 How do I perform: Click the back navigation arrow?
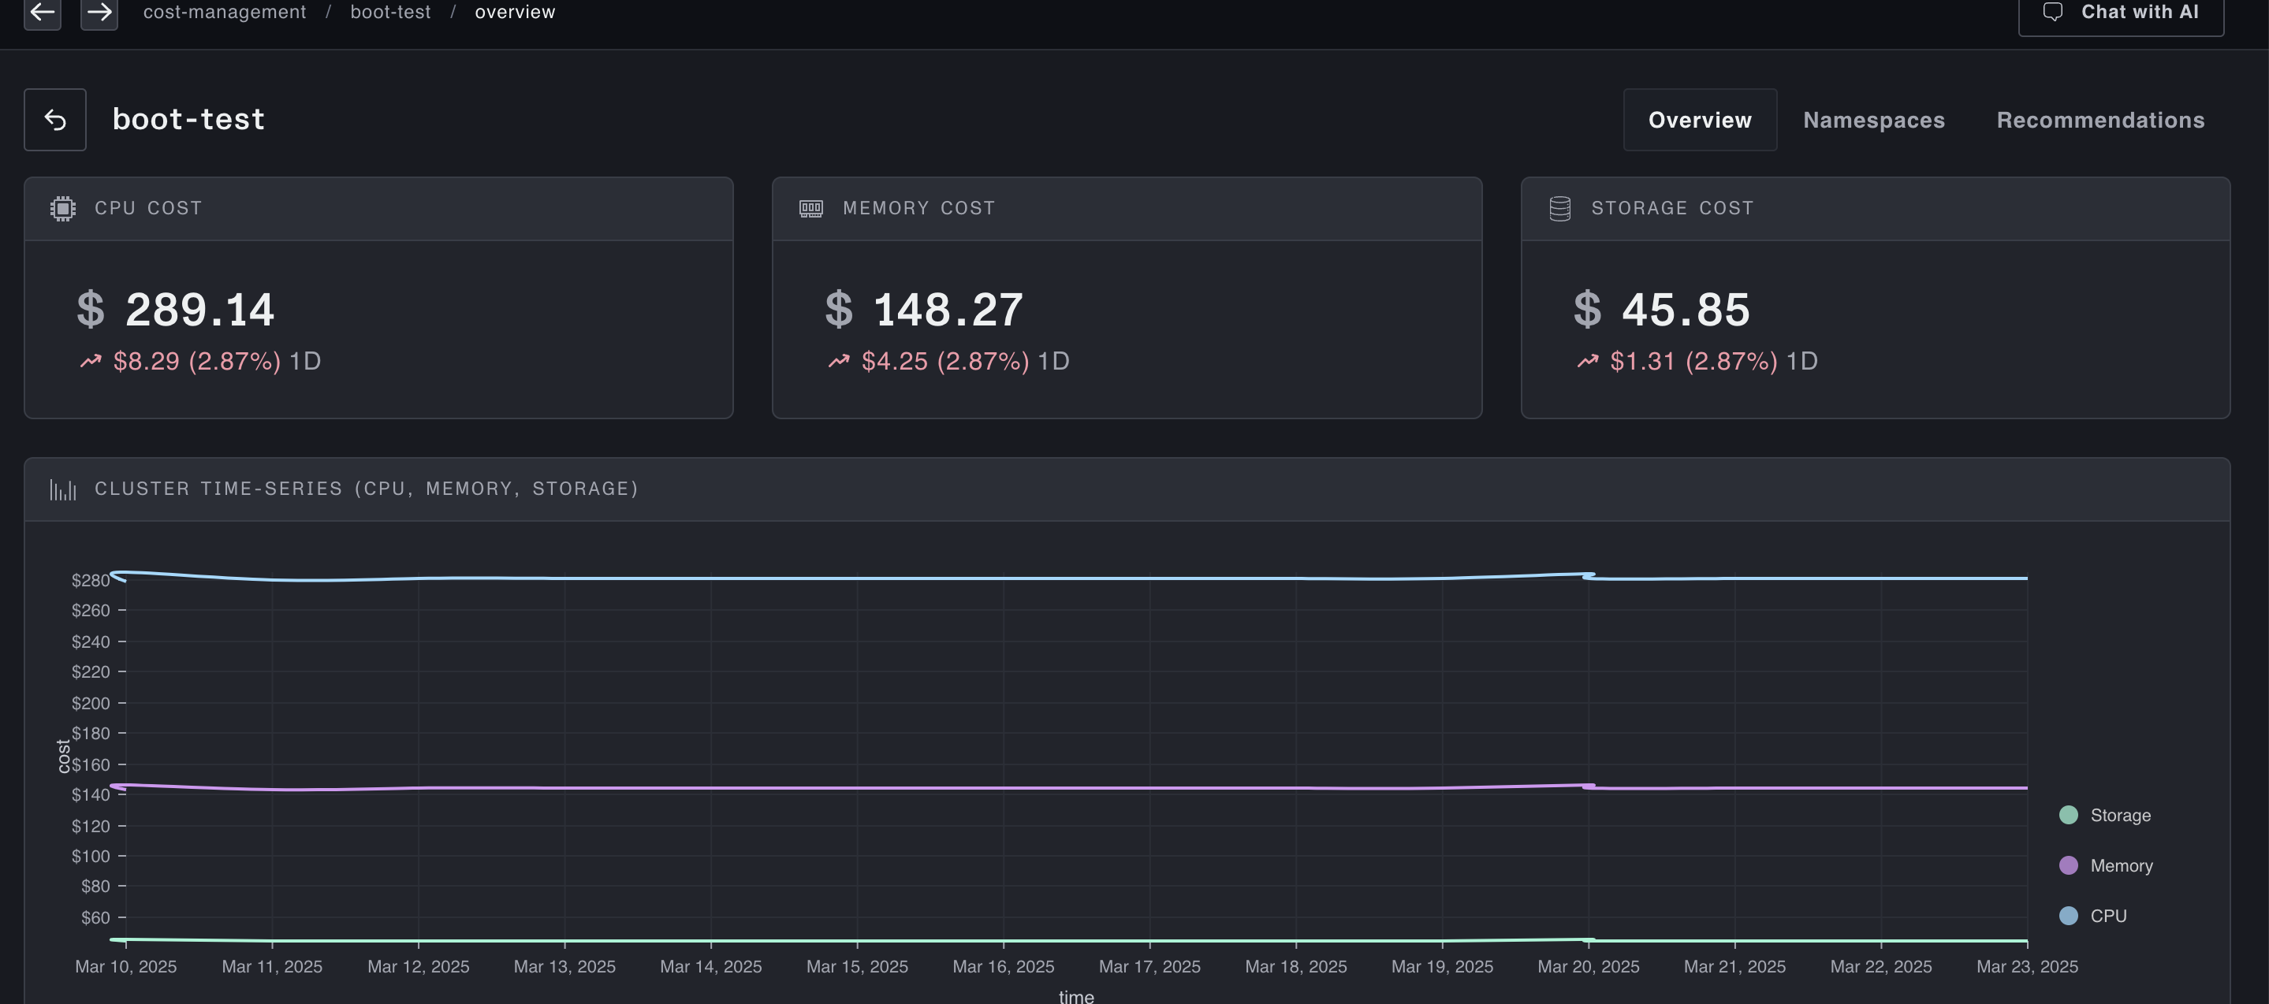[43, 13]
